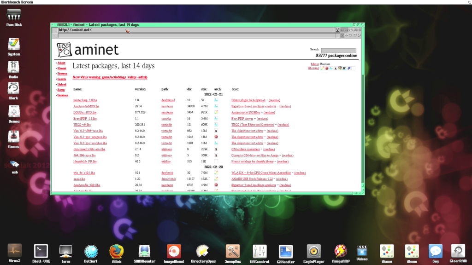Launch CXHandler from the dock
472x265 pixels.
pyautogui.click(x=286, y=254)
